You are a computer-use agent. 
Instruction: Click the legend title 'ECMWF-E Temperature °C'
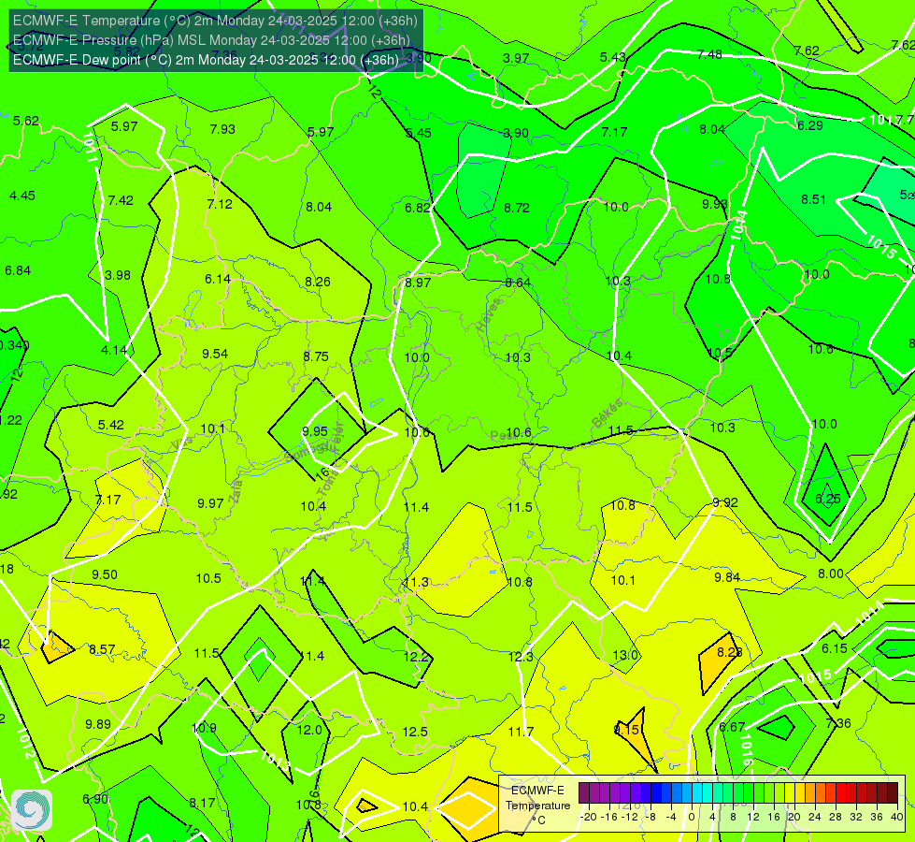tap(537, 806)
